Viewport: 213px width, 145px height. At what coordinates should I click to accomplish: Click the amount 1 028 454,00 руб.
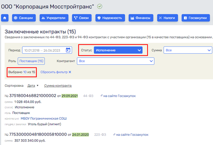(28, 102)
